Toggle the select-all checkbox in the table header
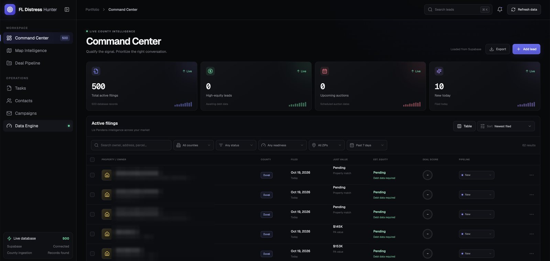This screenshot has width=550, height=261. coord(92,160)
